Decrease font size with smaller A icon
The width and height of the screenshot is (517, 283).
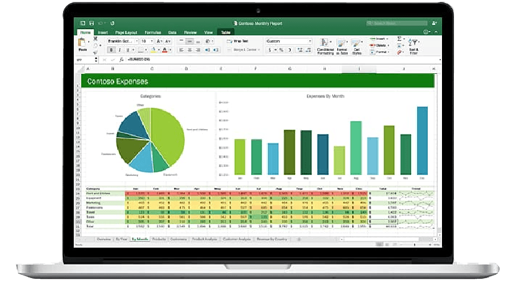click(168, 42)
